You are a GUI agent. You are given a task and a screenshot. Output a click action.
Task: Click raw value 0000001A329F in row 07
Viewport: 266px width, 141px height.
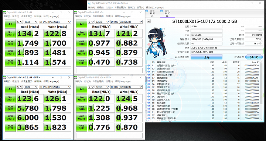252,78
